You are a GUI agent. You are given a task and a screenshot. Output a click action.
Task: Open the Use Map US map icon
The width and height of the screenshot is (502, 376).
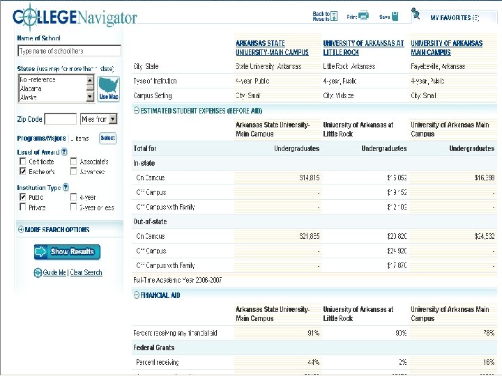coord(109,89)
